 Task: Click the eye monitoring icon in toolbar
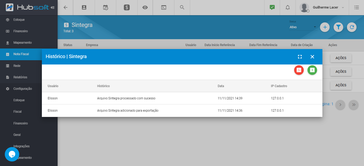coord(145,7)
